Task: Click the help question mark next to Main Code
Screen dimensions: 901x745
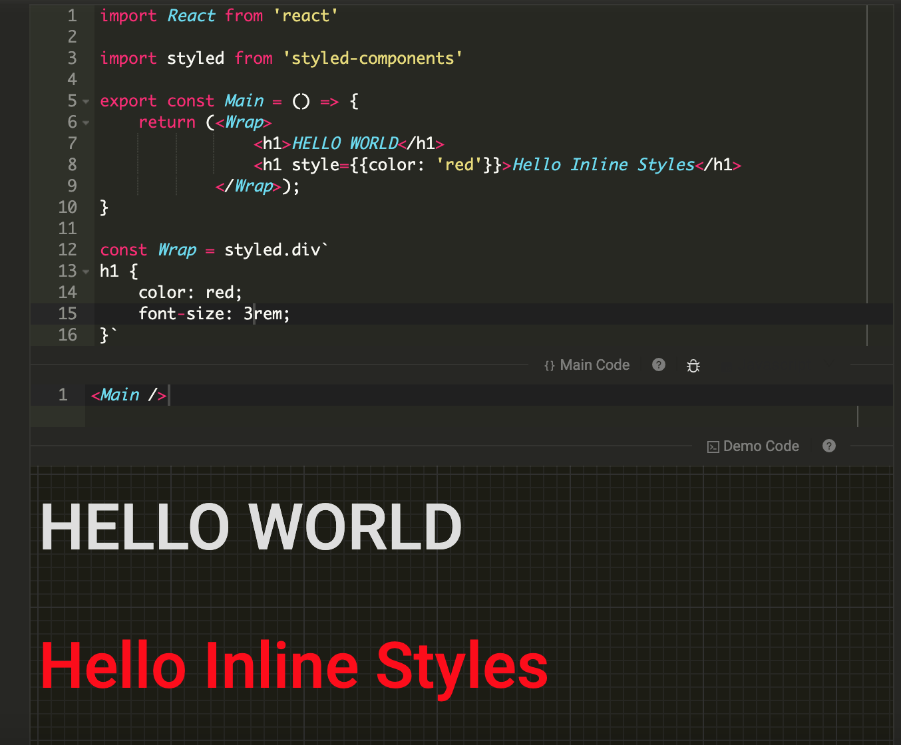Action: click(x=657, y=365)
